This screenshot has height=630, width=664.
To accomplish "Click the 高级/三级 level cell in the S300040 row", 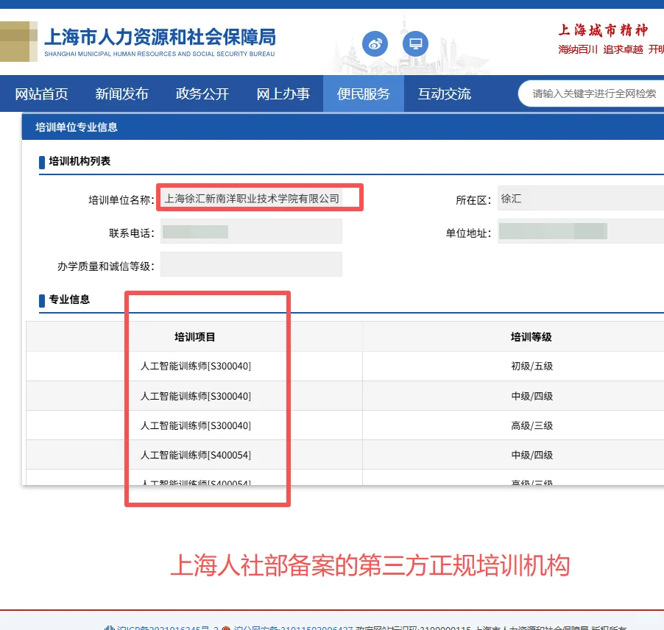I will coord(532,425).
